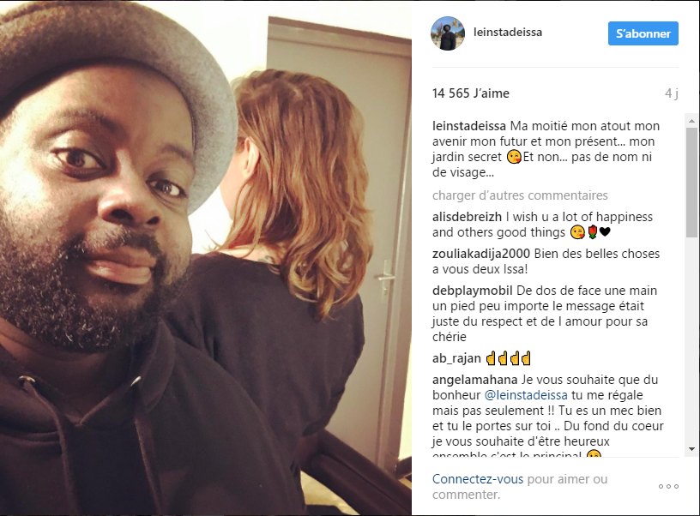Open zouliakadija2000 commenter profile

tap(481, 254)
